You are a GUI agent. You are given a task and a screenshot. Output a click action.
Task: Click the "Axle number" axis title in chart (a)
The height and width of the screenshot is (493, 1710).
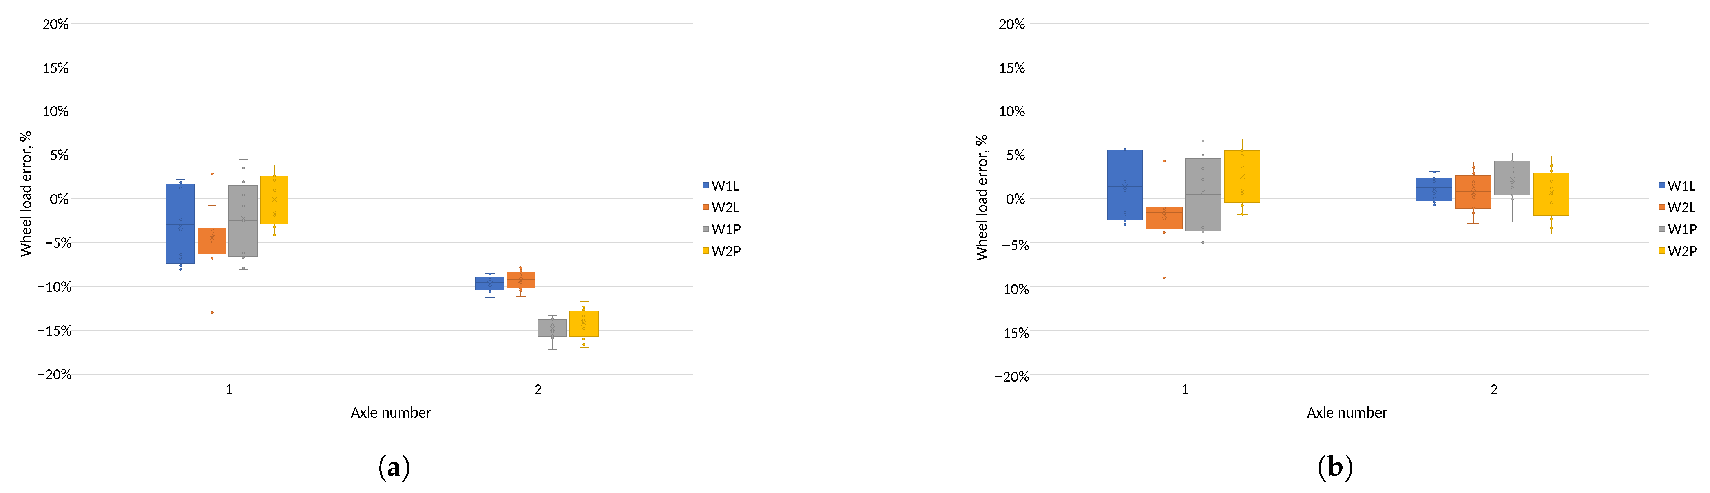391,413
